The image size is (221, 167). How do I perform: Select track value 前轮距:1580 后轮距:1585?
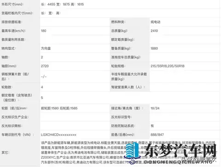[x=59, y=108]
